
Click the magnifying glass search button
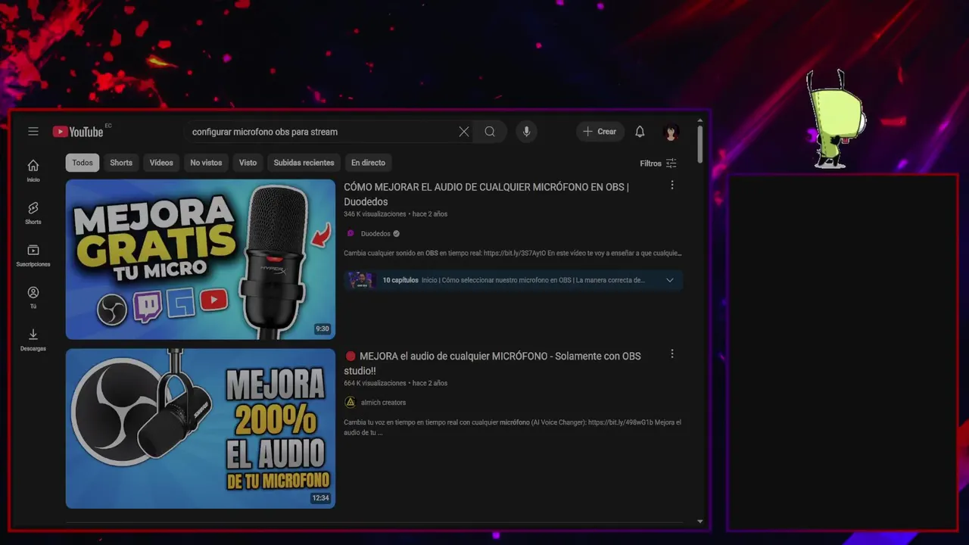(x=490, y=132)
